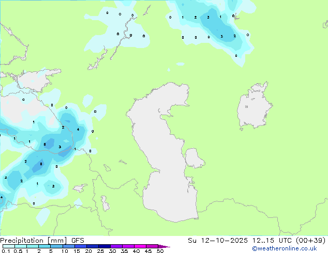The image size is (328, 253).
Task: Click the Aral Sea on the map
Action: pyautogui.click(x=254, y=106)
